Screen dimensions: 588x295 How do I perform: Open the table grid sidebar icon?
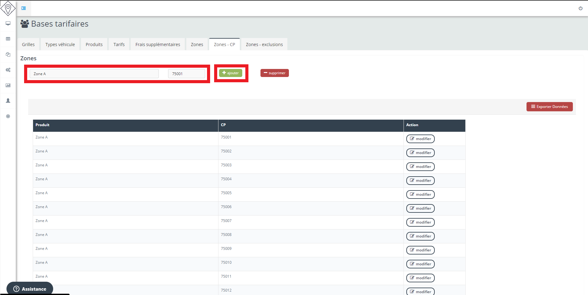coord(8,39)
